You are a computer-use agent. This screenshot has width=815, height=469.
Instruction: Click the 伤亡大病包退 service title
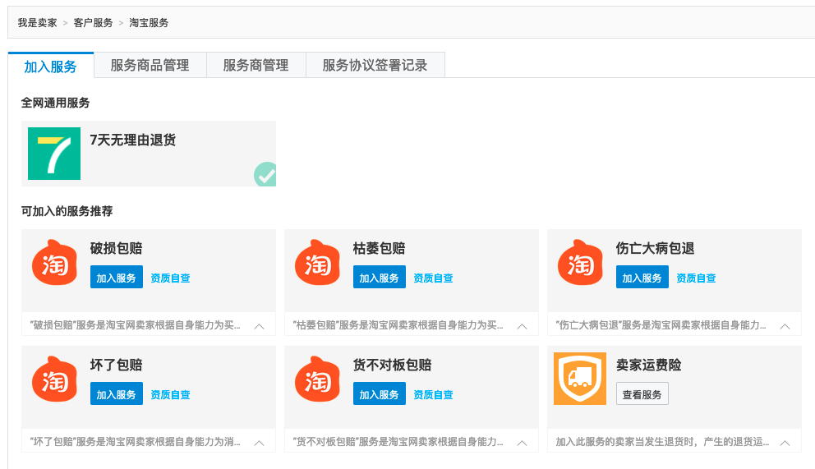[x=656, y=248]
